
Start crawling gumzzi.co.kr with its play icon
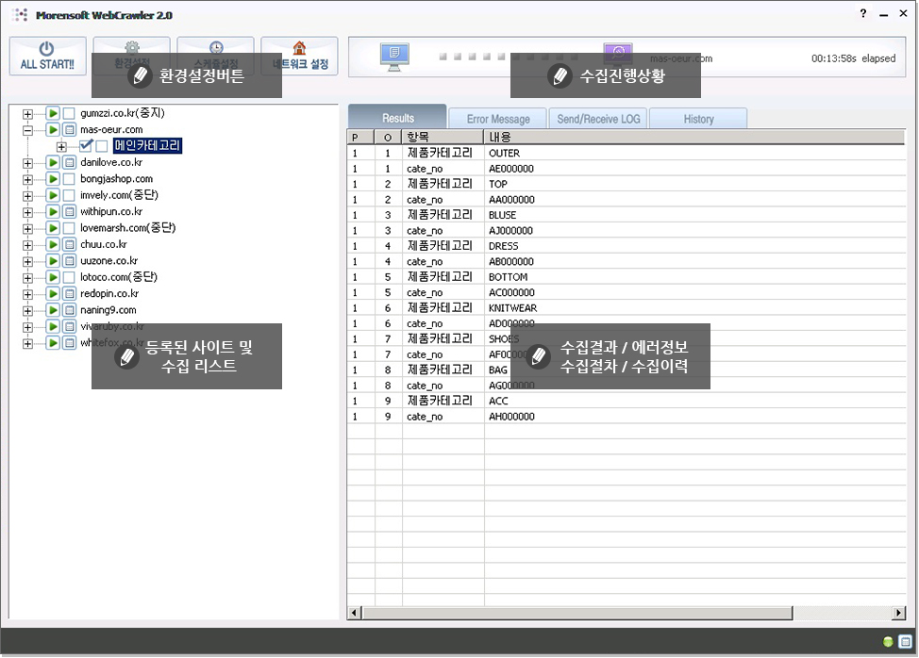[x=53, y=113]
